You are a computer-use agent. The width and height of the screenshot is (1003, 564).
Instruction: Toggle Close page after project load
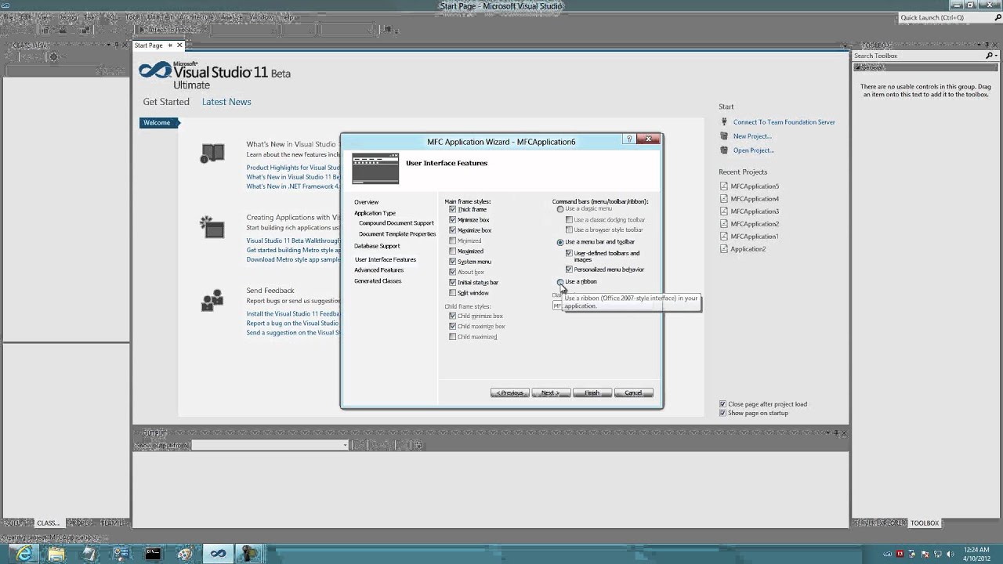pos(722,404)
